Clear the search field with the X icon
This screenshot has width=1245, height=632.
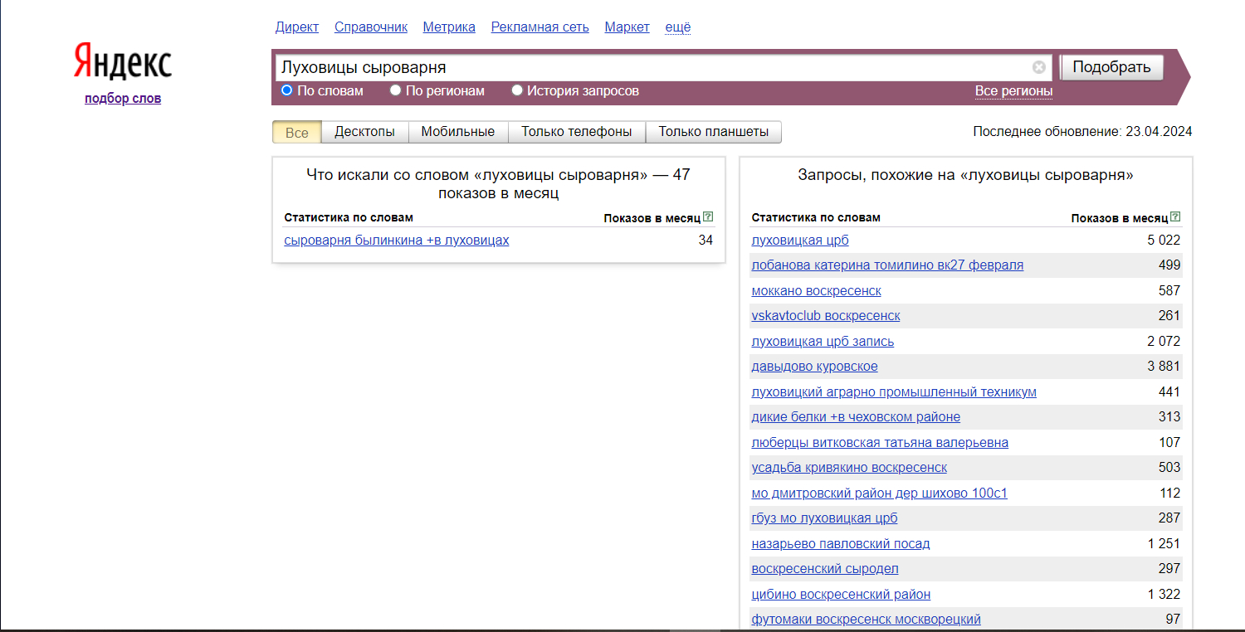1038,67
